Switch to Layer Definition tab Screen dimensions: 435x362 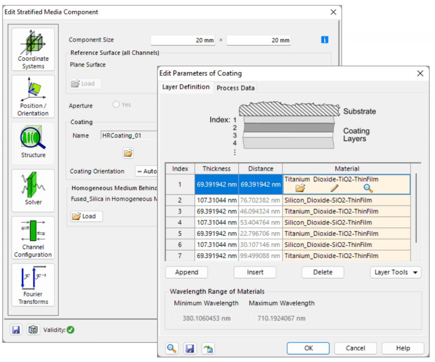coord(186,87)
